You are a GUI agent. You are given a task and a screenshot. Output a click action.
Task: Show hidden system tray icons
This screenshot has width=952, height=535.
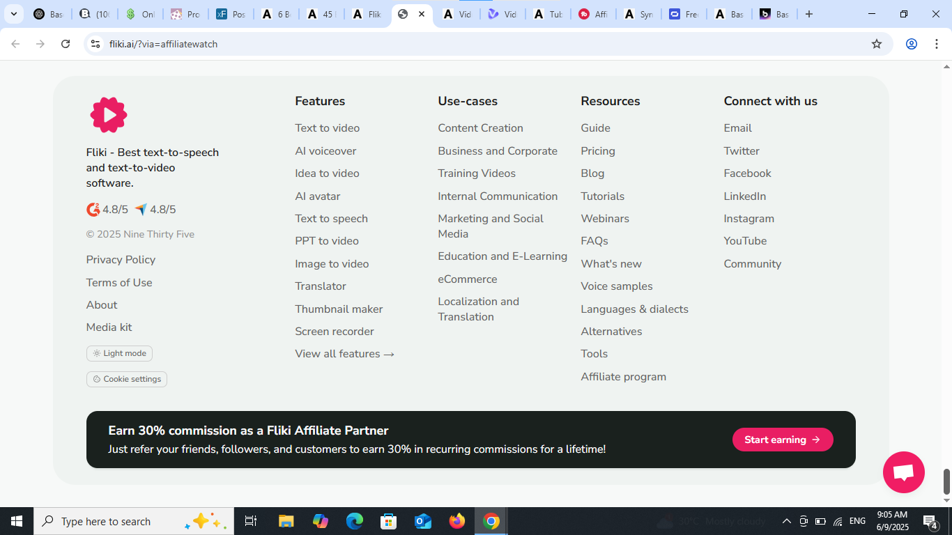coord(787,521)
